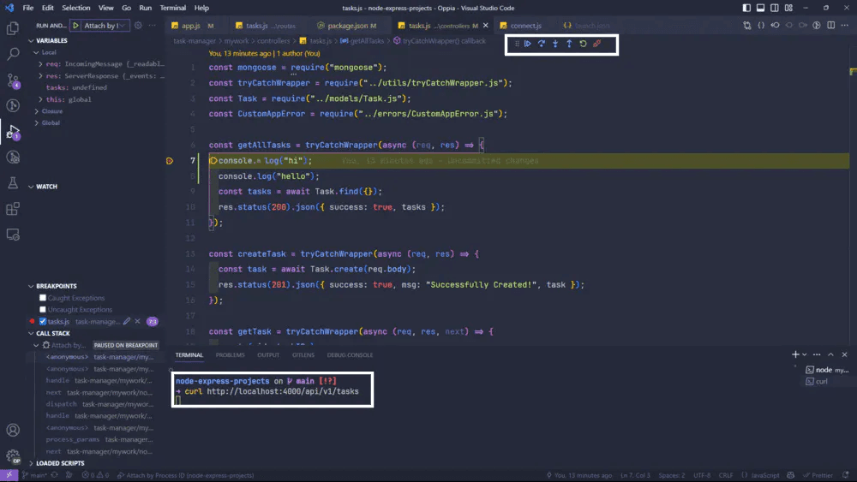Viewport: 857px width, 482px height.
Task: Click the Step Out debug icon
Action: 569,44
